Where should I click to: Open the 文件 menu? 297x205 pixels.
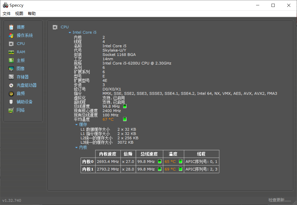pos(6,14)
